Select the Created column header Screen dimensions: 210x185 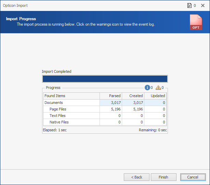point(133,96)
